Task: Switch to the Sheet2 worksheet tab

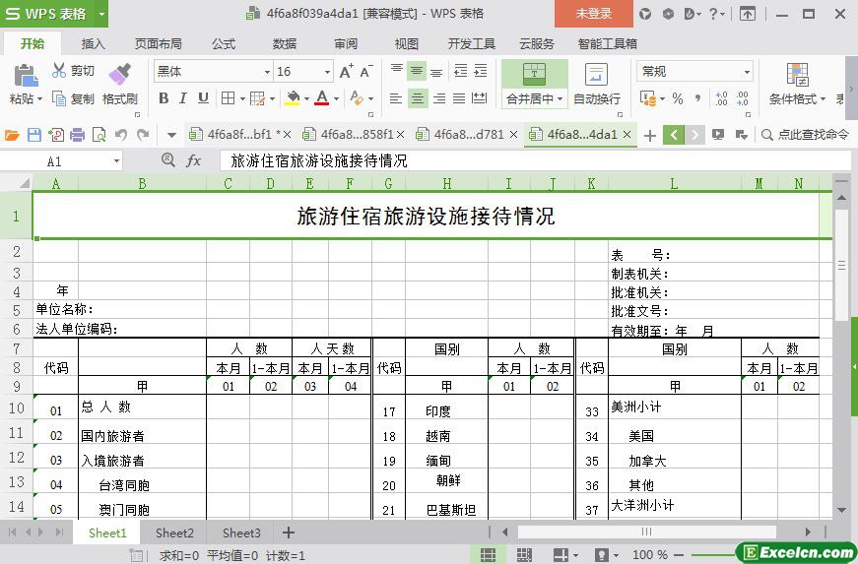Action: point(174,533)
